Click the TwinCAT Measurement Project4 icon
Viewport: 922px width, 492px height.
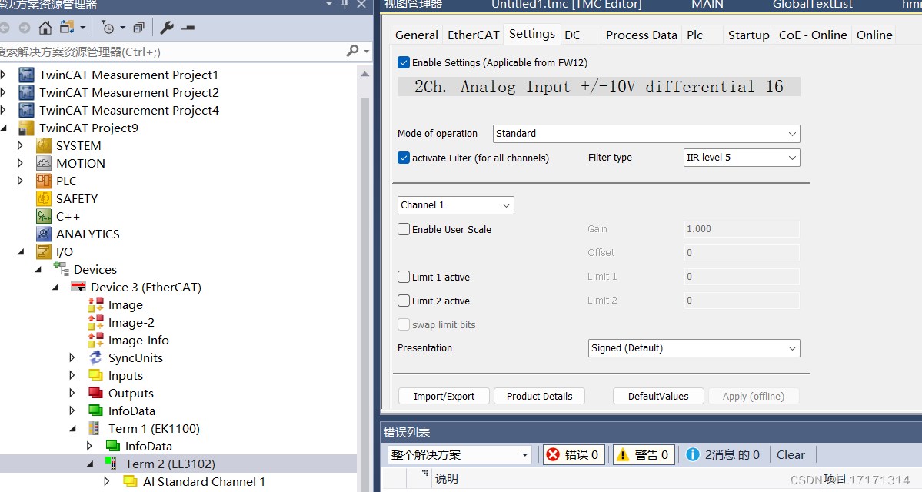pos(26,111)
